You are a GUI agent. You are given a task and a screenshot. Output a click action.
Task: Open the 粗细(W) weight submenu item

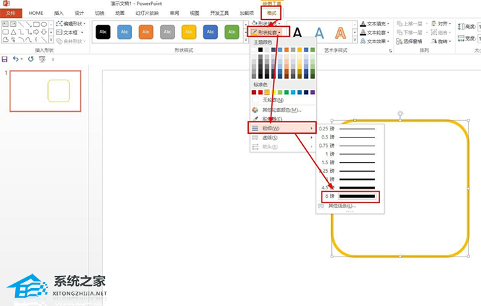point(282,128)
